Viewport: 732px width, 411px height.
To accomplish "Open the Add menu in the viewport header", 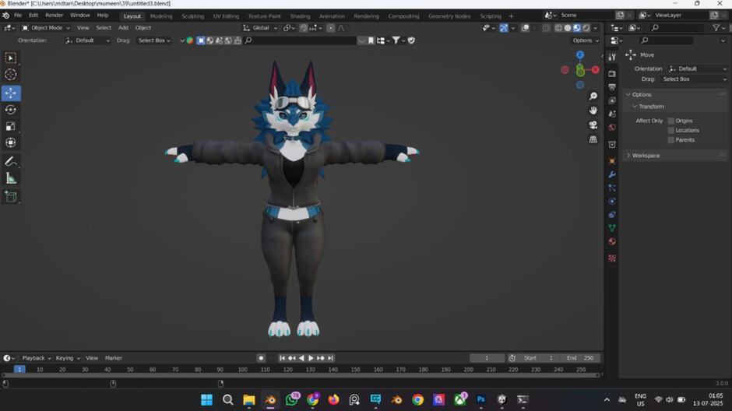I will point(123,28).
